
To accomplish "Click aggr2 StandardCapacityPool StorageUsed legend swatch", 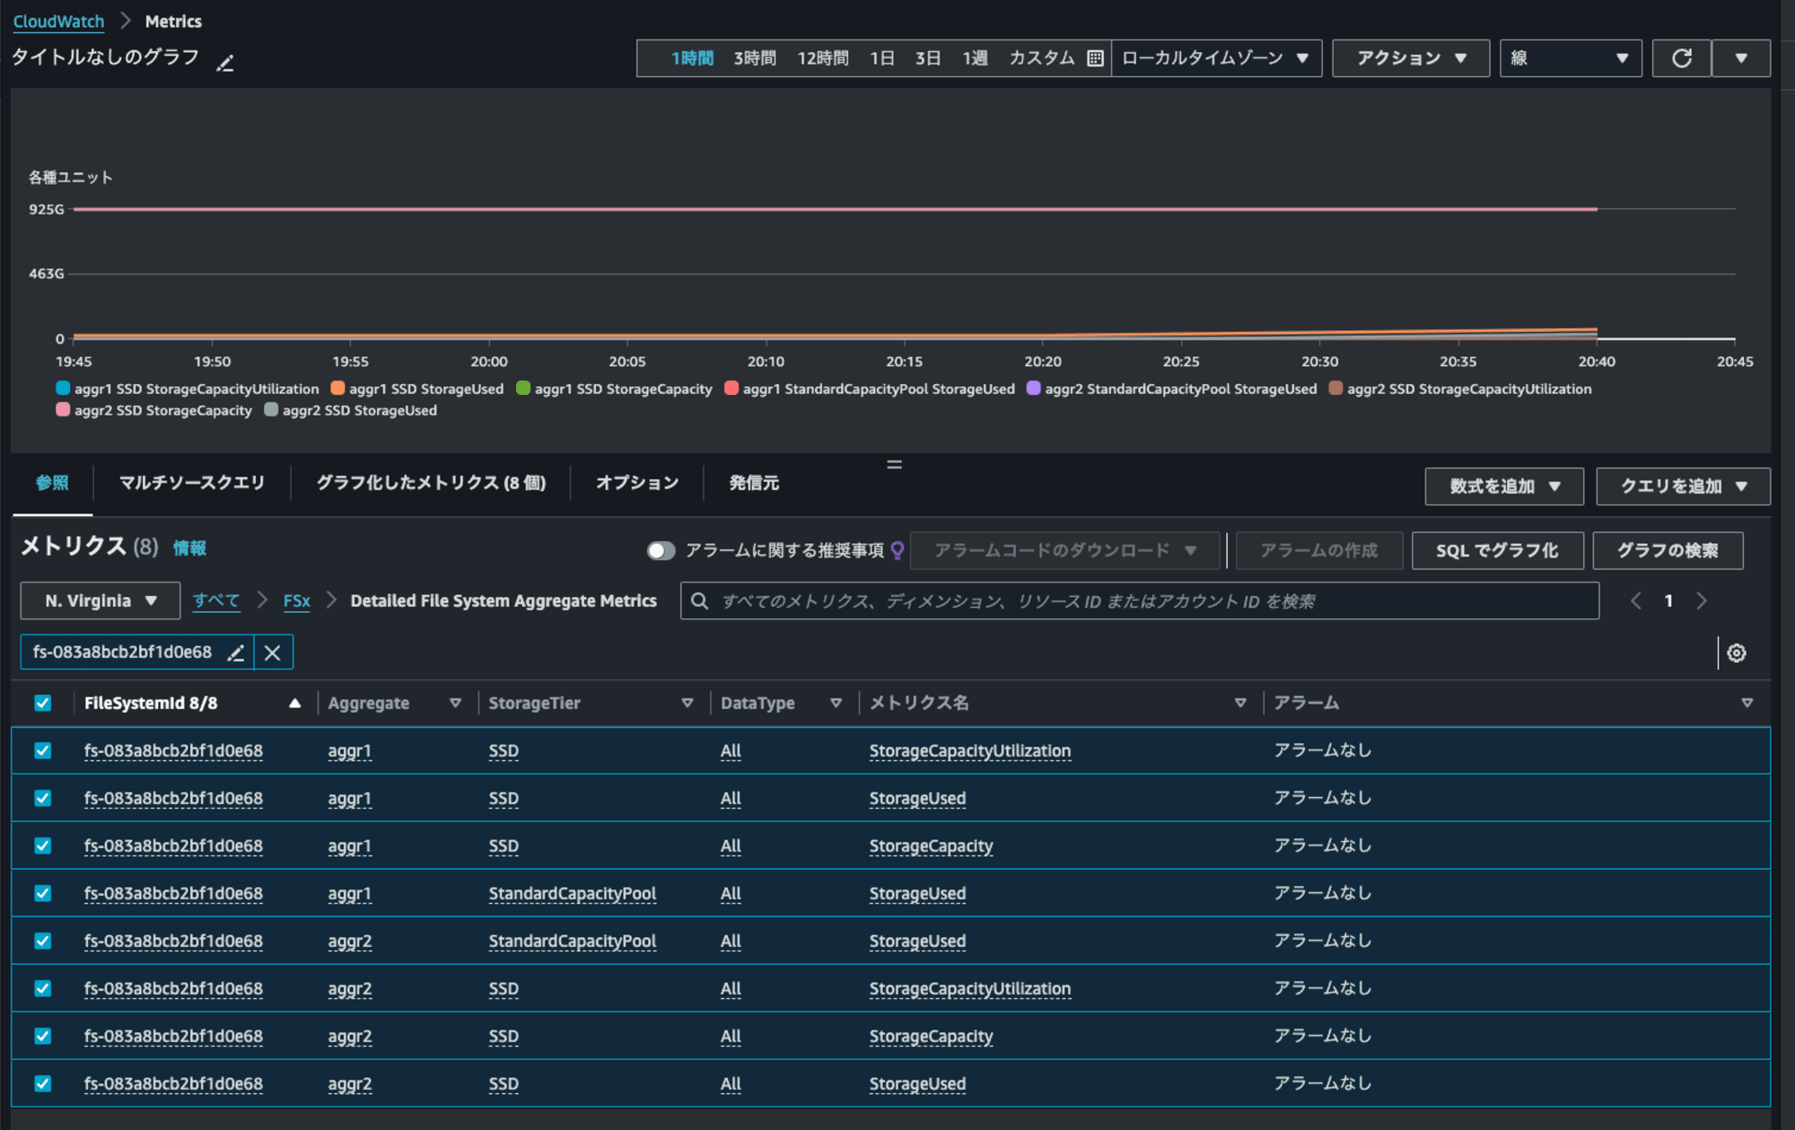I will pyautogui.click(x=1034, y=389).
